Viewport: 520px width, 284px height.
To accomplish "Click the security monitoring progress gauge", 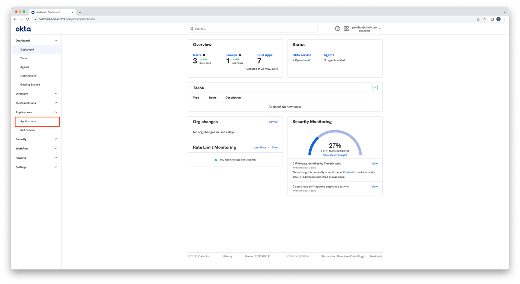I will [x=335, y=142].
